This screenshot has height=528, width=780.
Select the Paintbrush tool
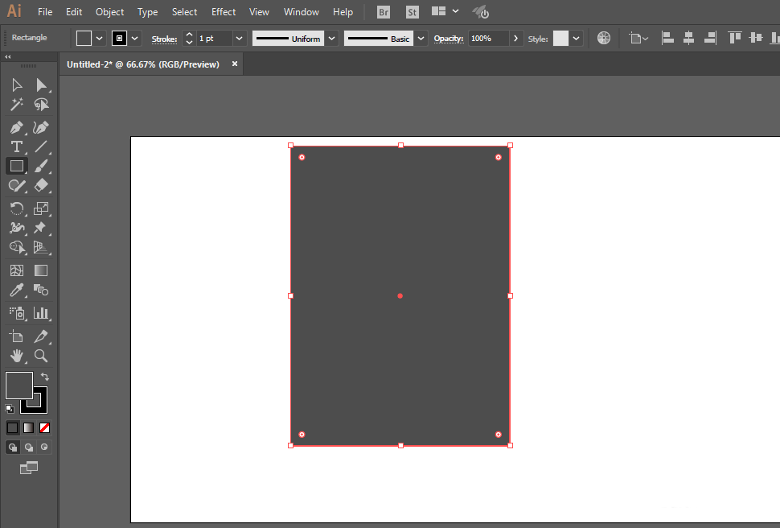click(41, 166)
